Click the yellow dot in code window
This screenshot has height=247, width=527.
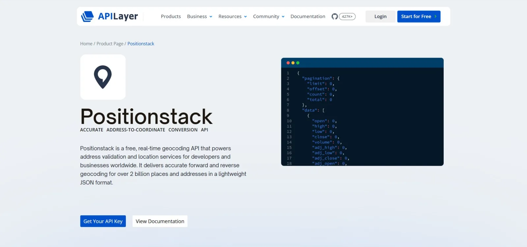tap(293, 63)
